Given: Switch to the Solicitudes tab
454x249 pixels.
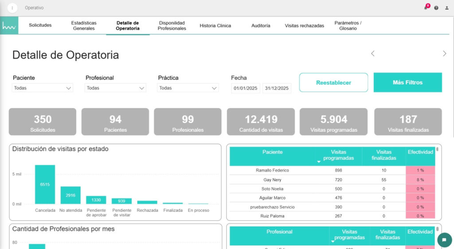Looking at the screenshot, I should (40, 26).
